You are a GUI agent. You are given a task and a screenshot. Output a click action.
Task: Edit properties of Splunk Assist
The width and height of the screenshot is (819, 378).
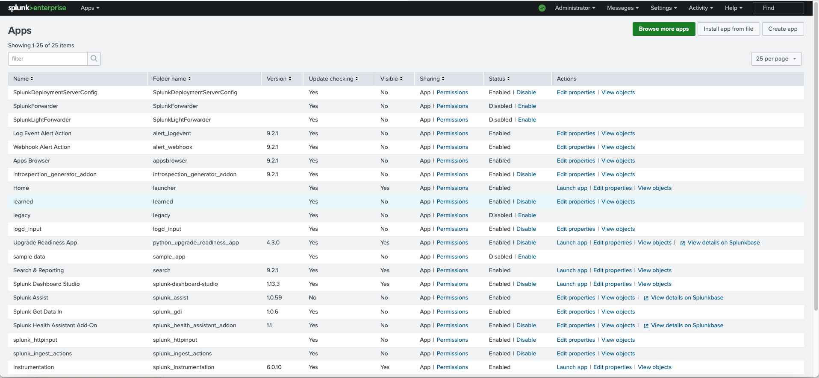pos(576,298)
